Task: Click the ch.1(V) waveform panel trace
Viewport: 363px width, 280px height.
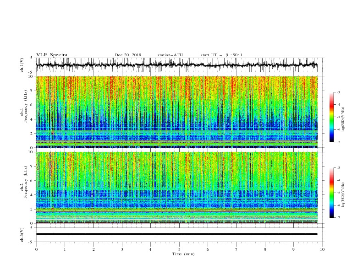Action: pos(176,65)
